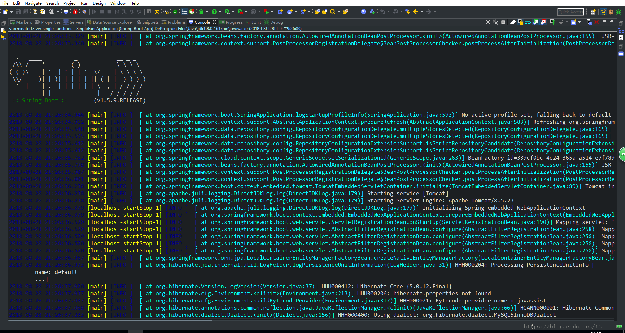This screenshot has width=625, height=333.
Task: Click the Relaunch red-square green-arrow icon
Action: pos(266,12)
